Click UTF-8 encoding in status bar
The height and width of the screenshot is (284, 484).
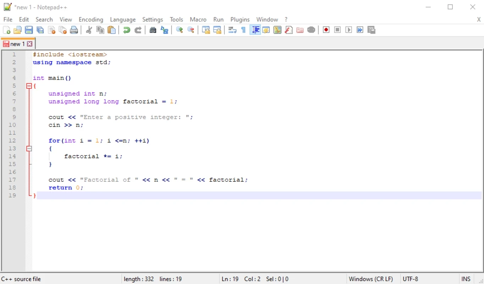[x=410, y=279]
